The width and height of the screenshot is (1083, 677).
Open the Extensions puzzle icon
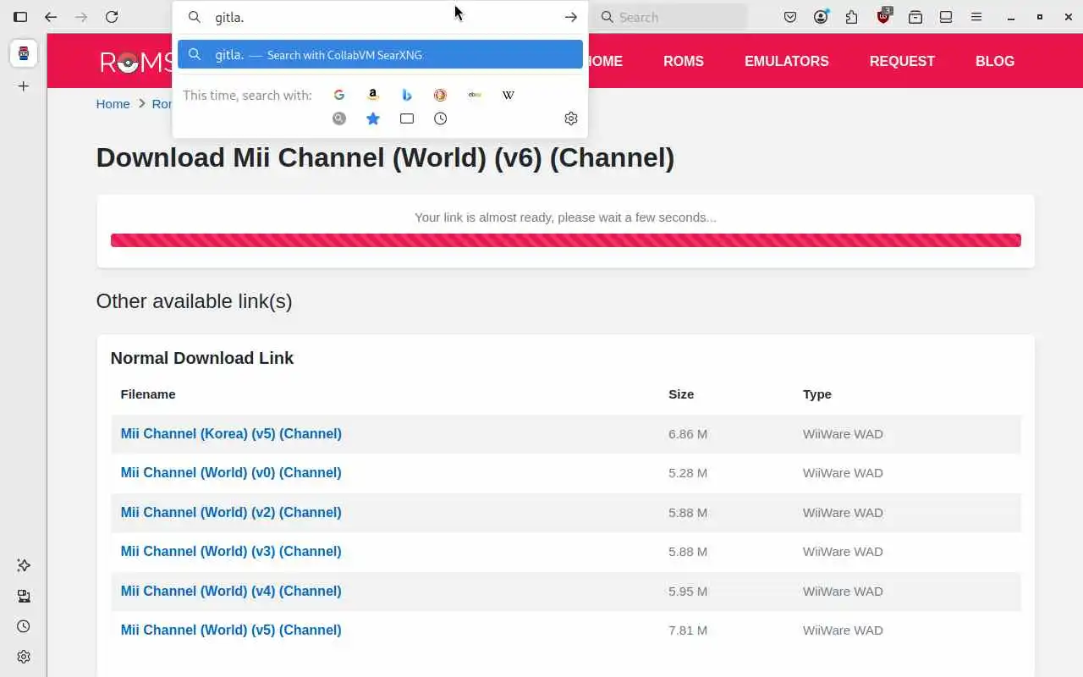coord(852,17)
